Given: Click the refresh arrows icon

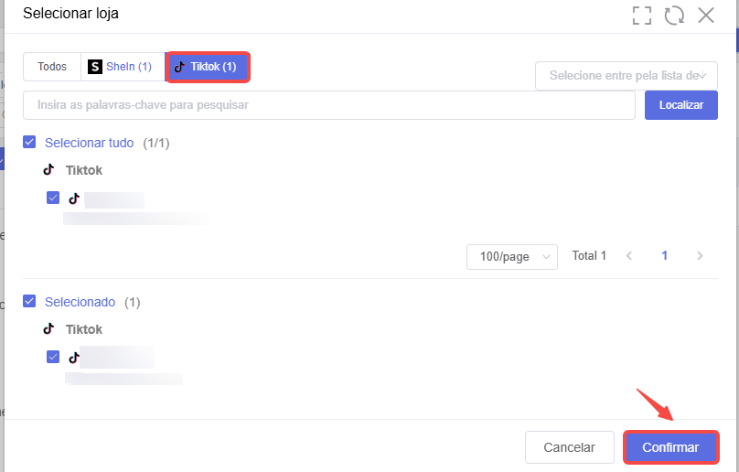Looking at the screenshot, I should 674,15.
